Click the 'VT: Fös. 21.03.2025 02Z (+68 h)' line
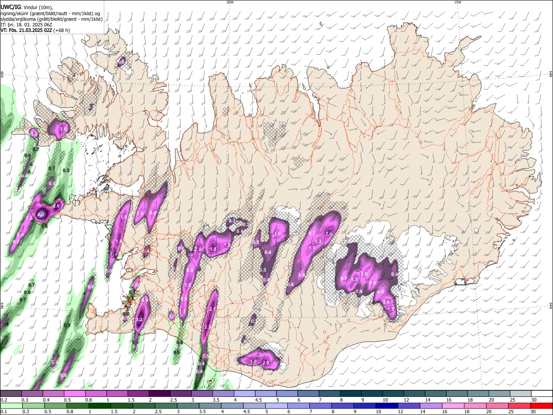 pos(35,30)
